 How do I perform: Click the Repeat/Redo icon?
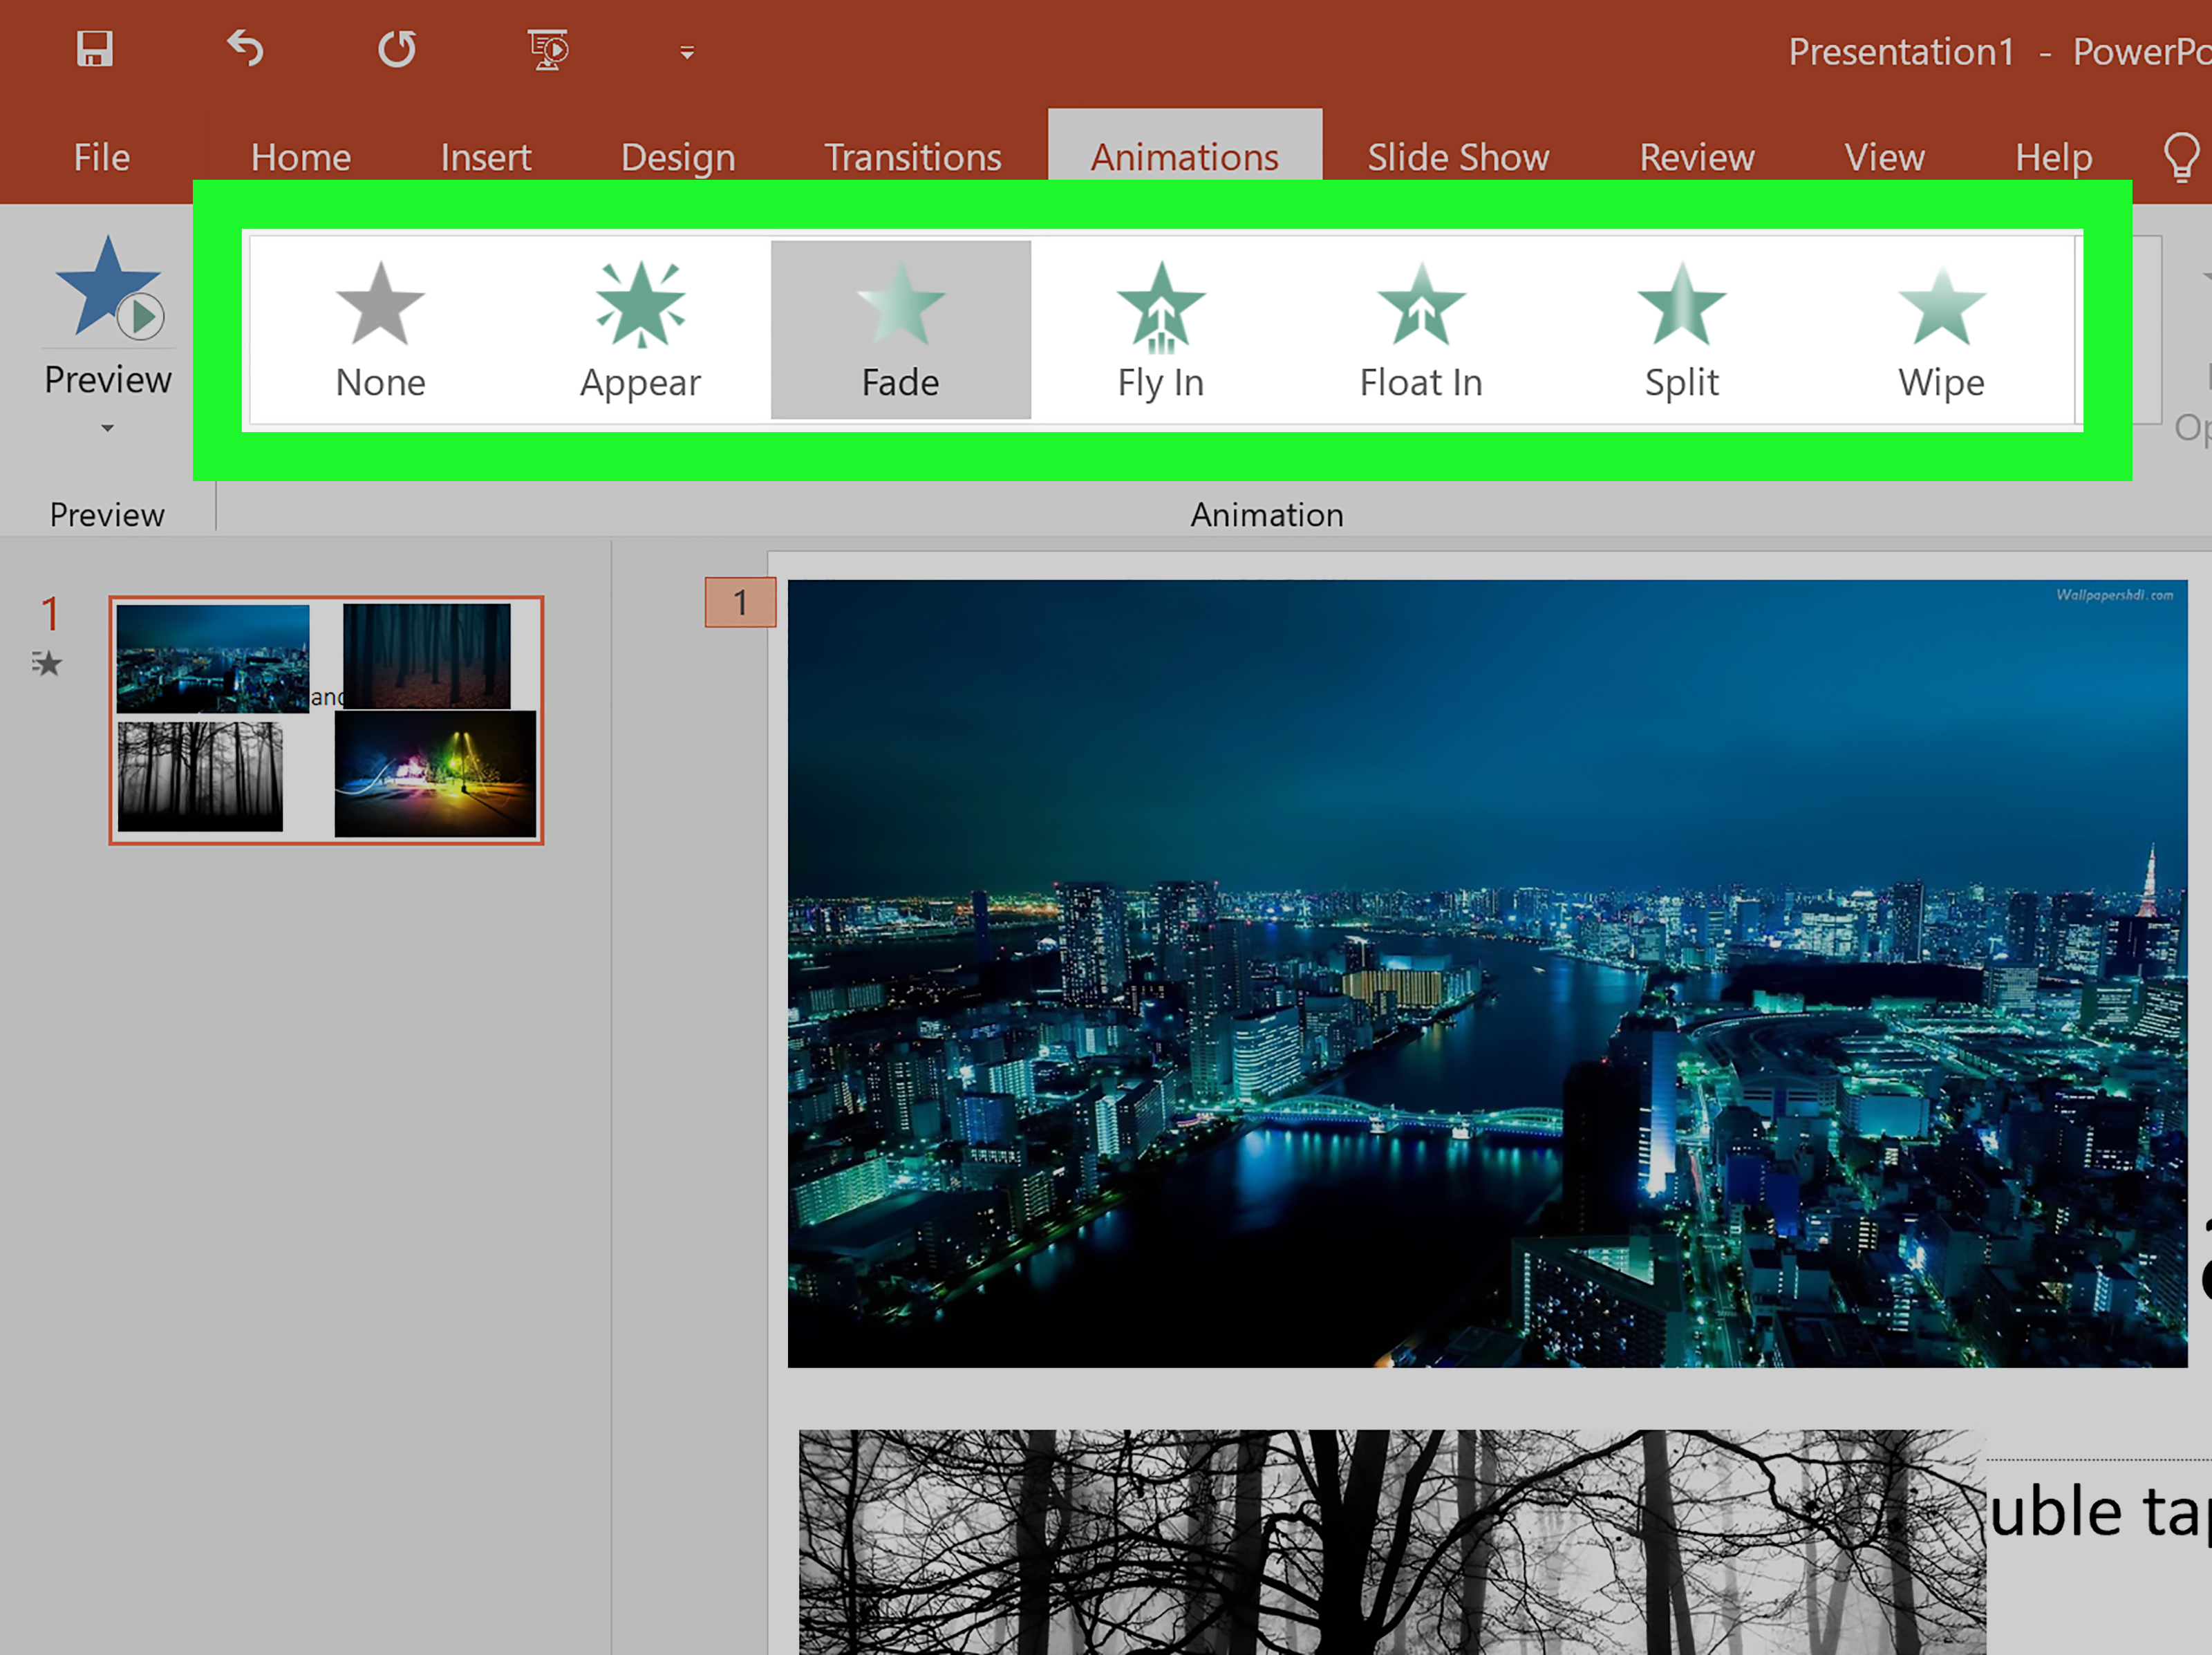pyautogui.click(x=397, y=48)
